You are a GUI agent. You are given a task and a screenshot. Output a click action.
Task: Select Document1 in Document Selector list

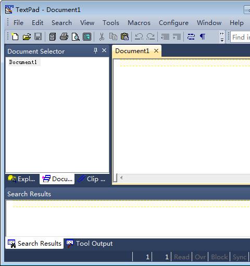(23, 62)
